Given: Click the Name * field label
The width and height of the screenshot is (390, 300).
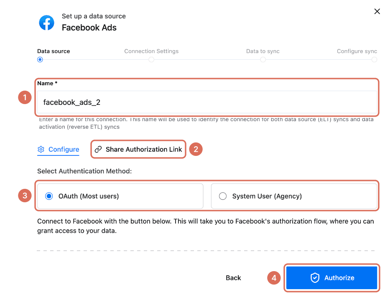Looking at the screenshot, I should tap(47, 83).
